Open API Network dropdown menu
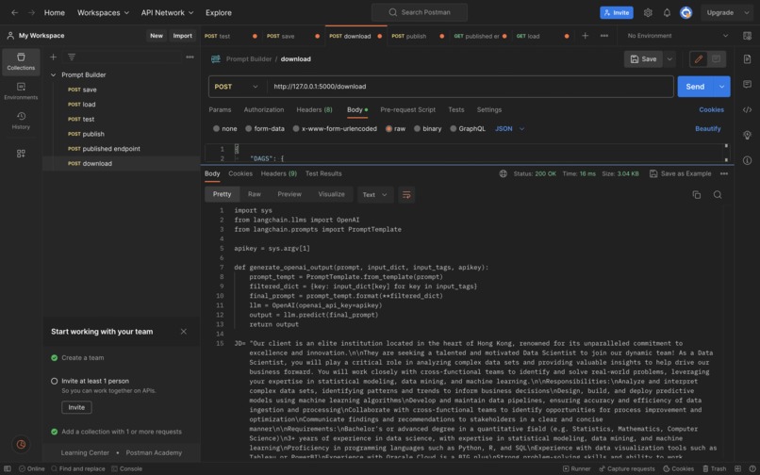The image size is (760, 475). (167, 12)
